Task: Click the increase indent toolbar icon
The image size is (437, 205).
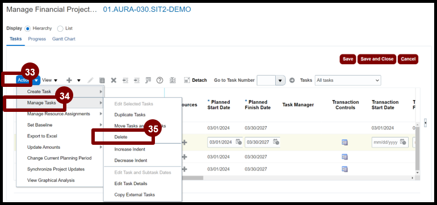Action: (137, 80)
